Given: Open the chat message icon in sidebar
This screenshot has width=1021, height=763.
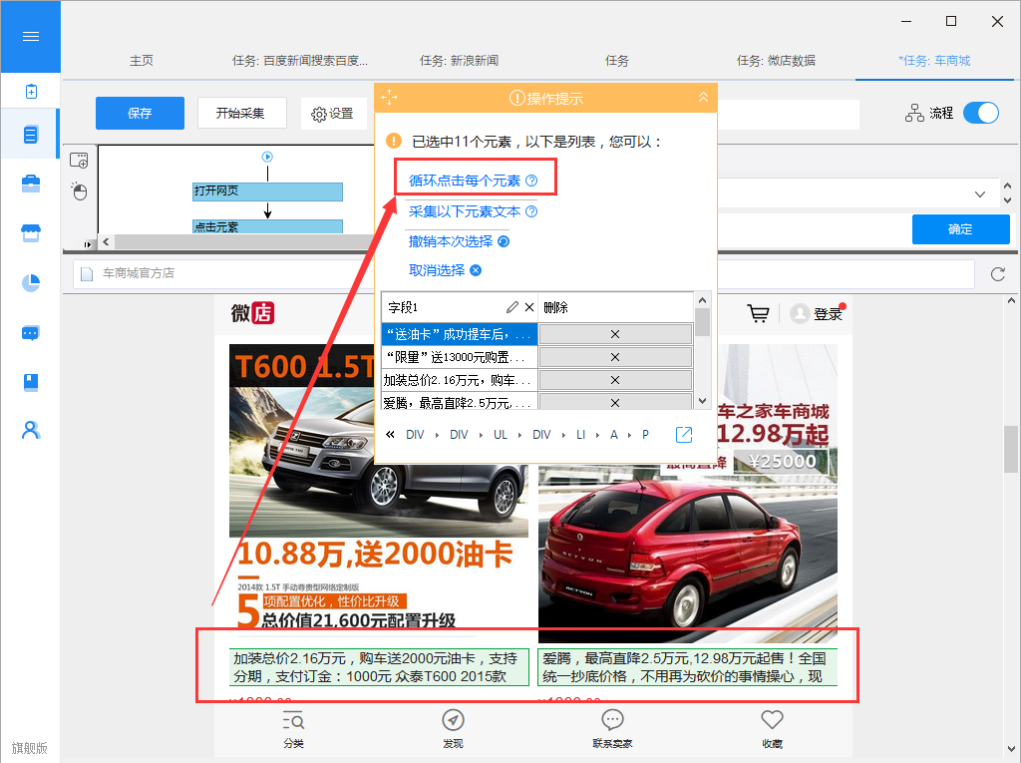Looking at the screenshot, I should (31, 333).
